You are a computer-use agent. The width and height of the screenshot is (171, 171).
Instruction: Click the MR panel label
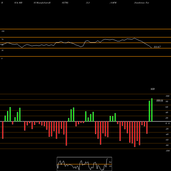[153, 89]
